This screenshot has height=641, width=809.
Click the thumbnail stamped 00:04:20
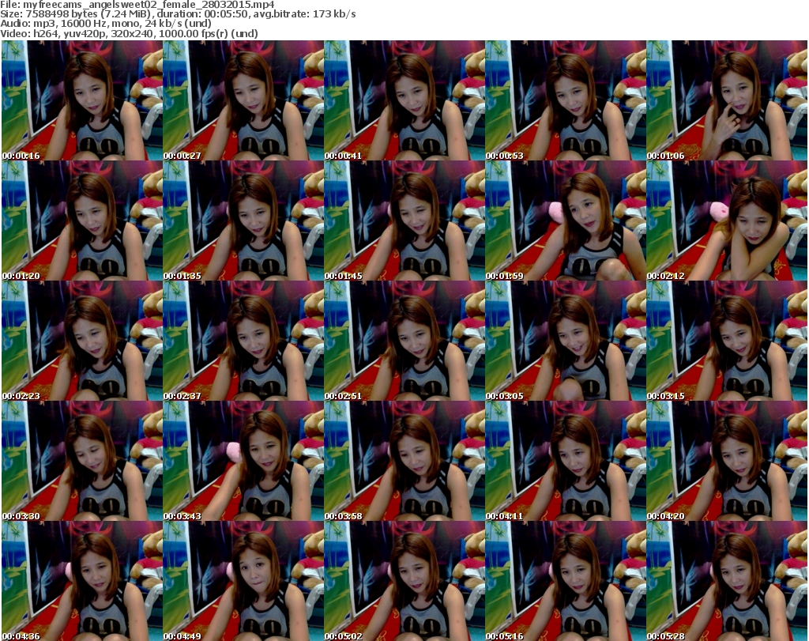pos(727,462)
